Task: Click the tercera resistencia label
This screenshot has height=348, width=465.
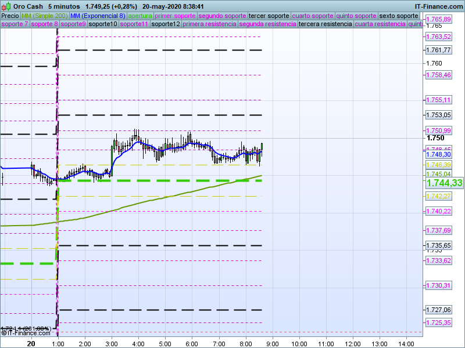Action: tap(325, 24)
